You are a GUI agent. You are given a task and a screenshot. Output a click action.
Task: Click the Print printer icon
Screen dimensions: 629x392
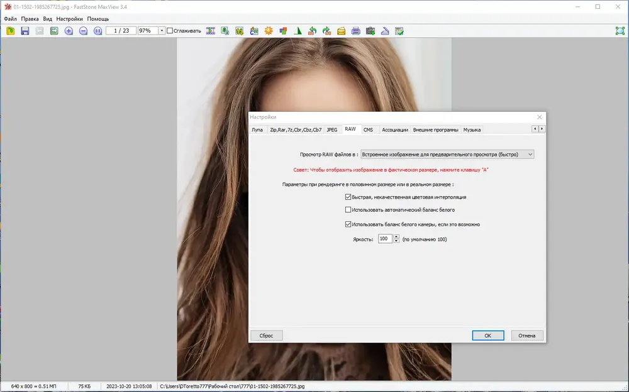coord(355,31)
